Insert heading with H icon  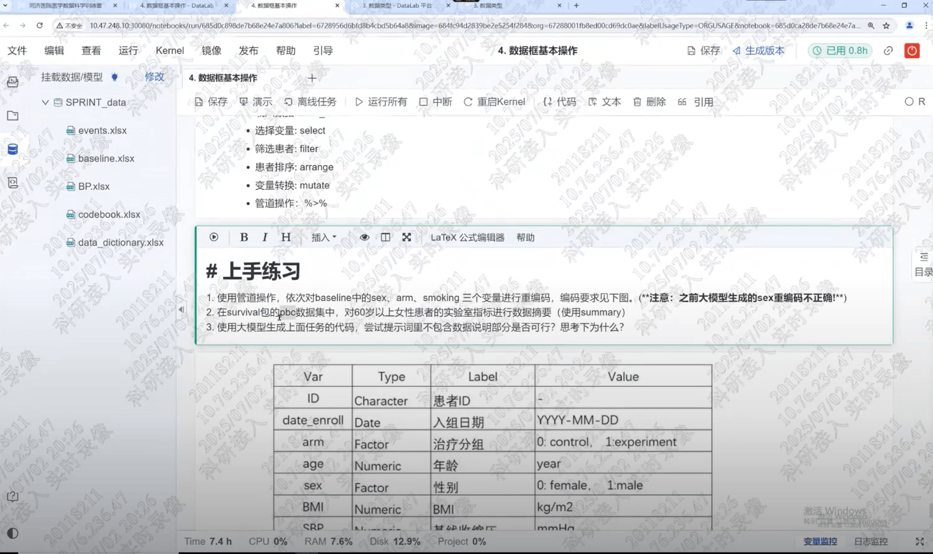(286, 237)
